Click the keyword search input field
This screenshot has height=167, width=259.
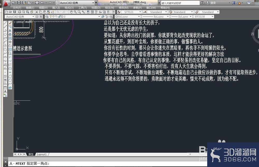[180, 3]
